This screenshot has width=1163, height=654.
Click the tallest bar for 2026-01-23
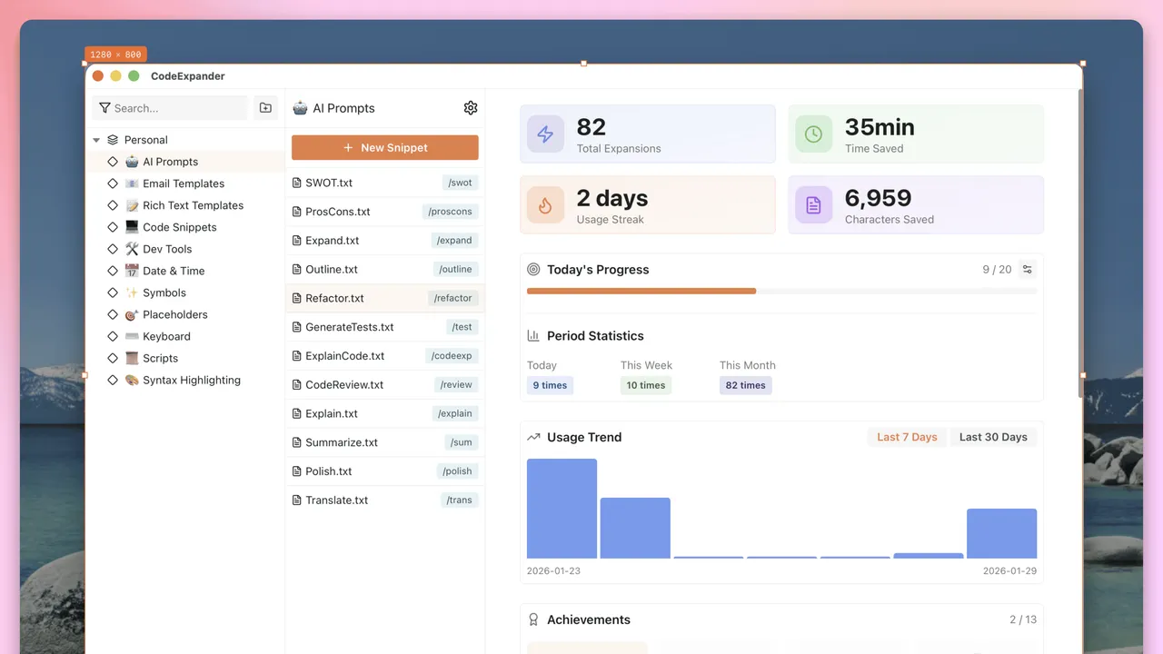coord(562,509)
